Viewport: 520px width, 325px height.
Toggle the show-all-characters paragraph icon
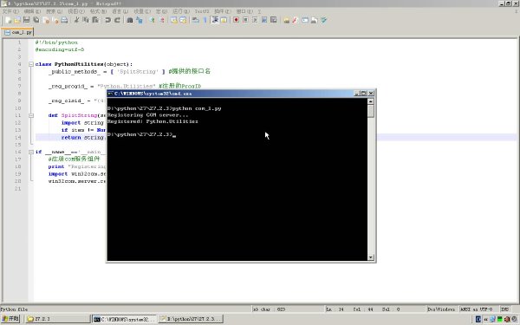pos(205,20)
